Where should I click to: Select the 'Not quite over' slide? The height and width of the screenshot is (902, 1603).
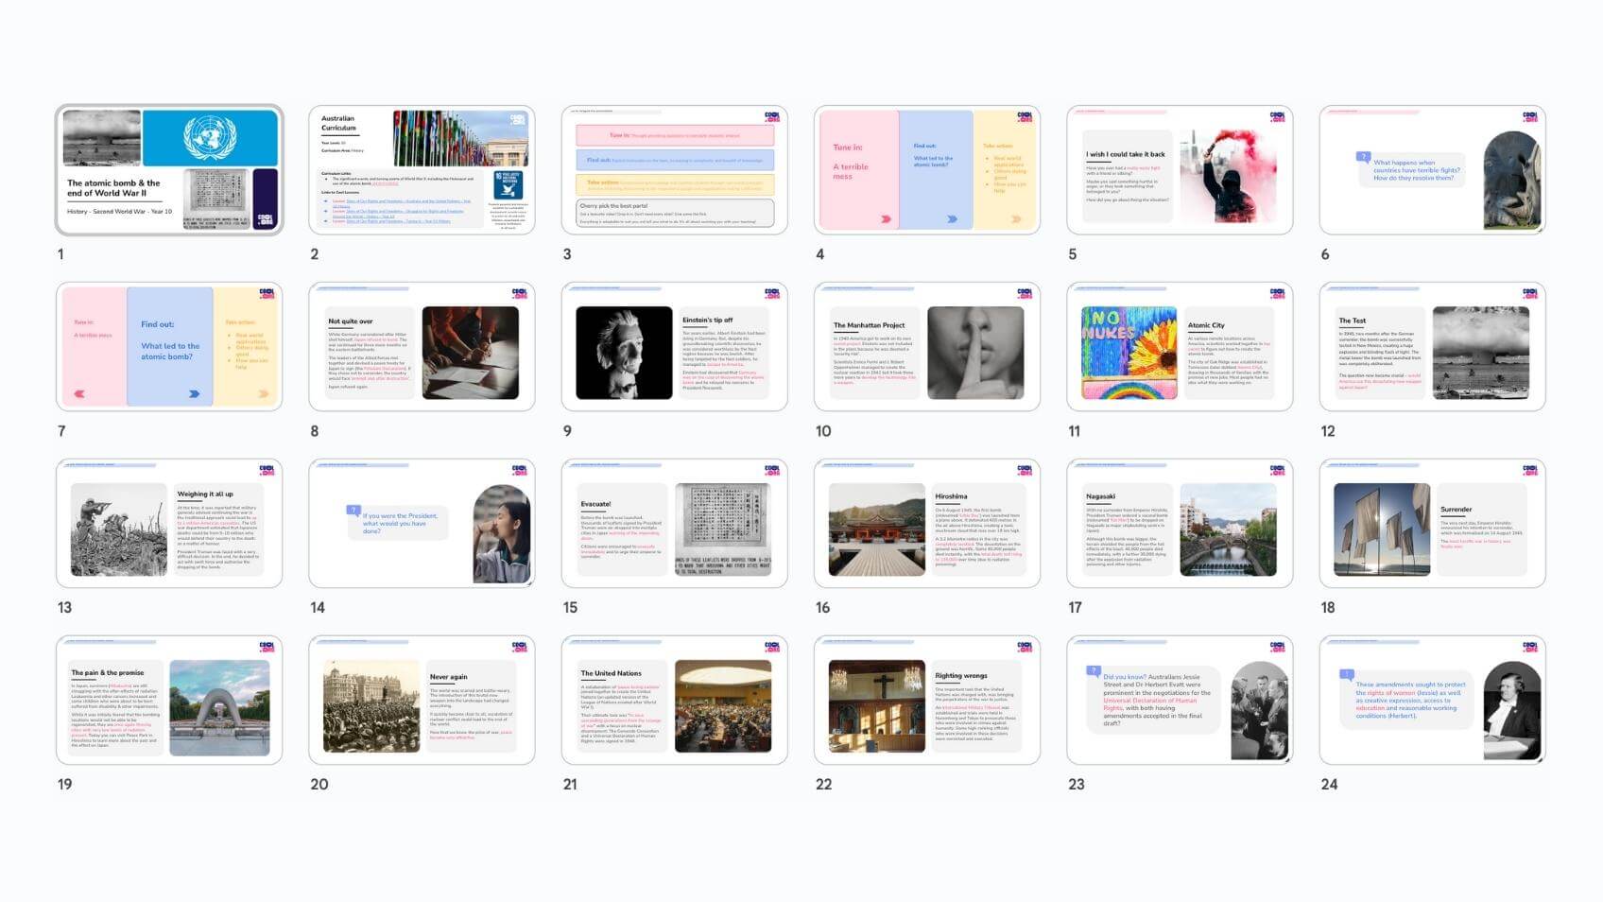422,347
